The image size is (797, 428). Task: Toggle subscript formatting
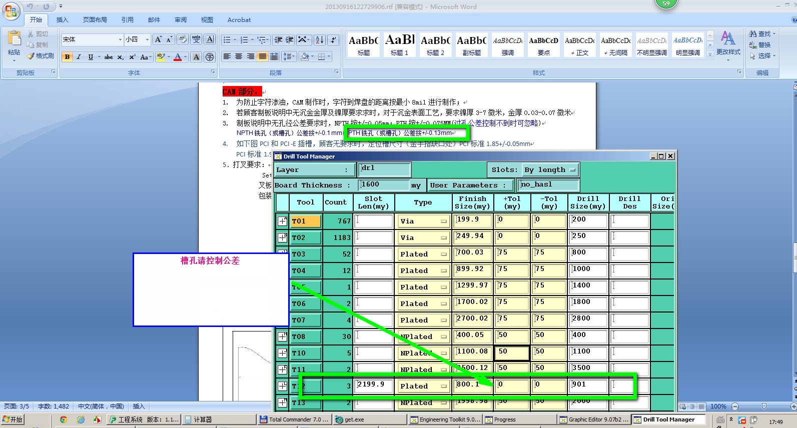pos(121,57)
